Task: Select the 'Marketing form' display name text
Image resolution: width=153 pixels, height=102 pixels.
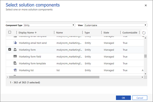Action: pyautogui.click(x=27, y=50)
